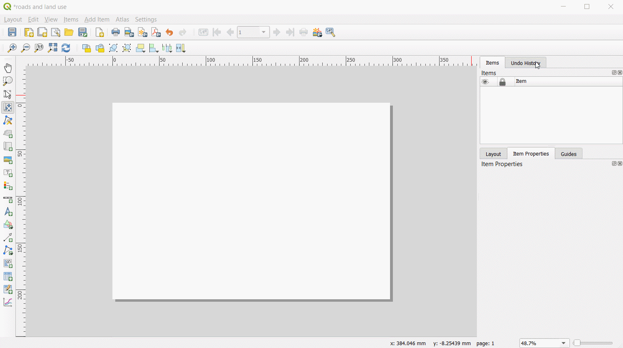Lock selected items

click(x=86, y=48)
